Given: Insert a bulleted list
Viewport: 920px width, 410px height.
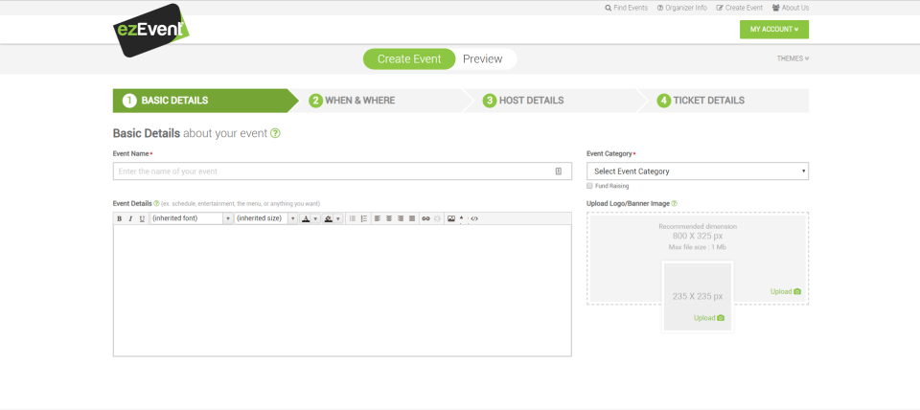Looking at the screenshot, I should [x=353, y=218].
